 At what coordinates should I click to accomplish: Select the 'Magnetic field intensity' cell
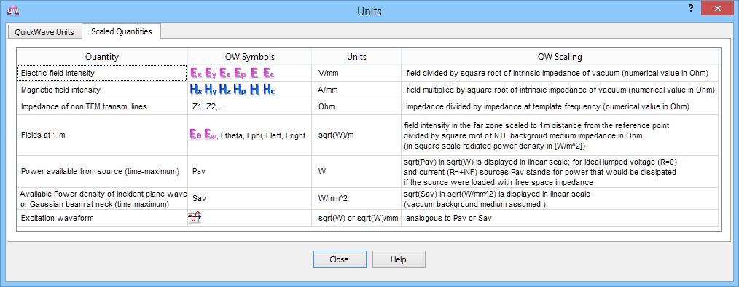pyautogui.click(x=102, y=90)
